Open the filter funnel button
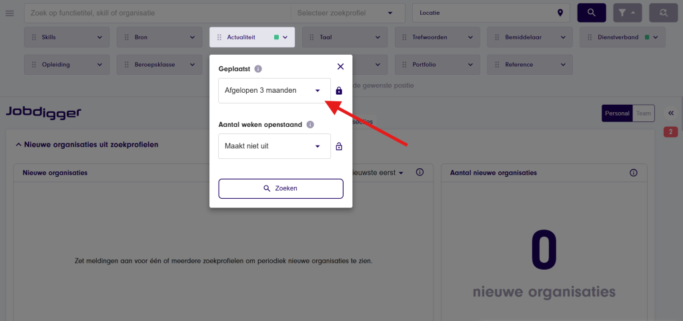Image resolution: width=683 pixels, height=321 pixels. 627,13
